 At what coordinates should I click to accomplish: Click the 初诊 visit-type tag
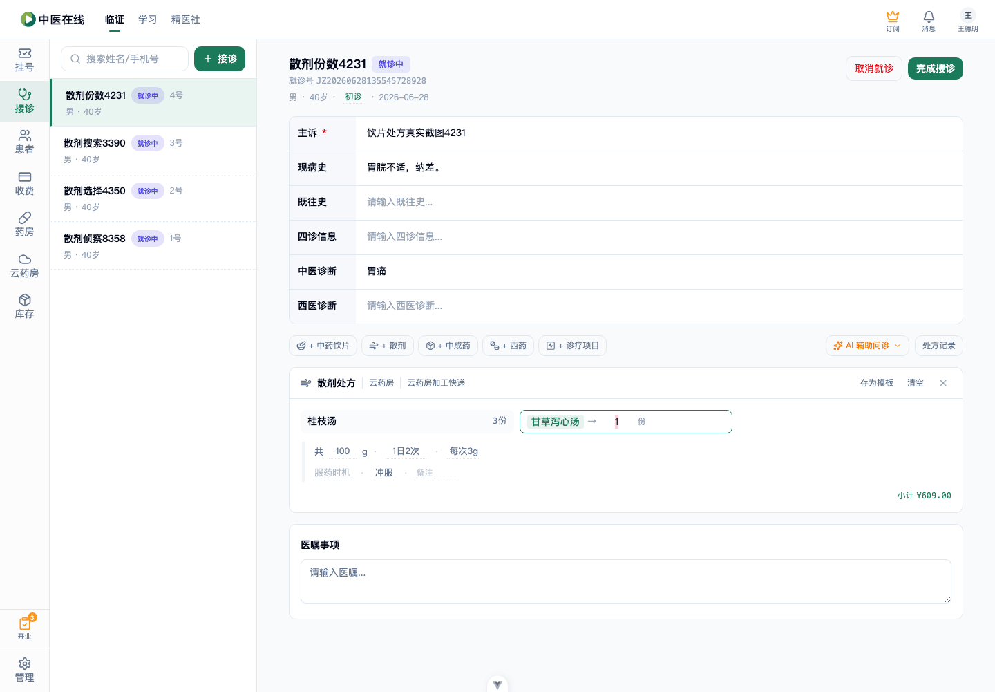353,97
